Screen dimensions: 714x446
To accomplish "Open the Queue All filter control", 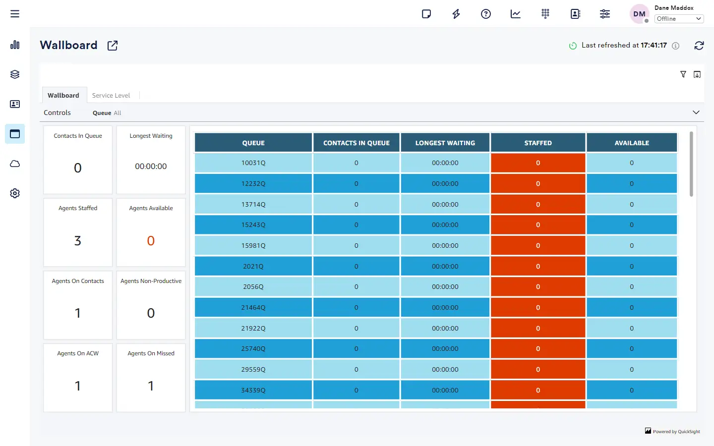I will [107, 113].
